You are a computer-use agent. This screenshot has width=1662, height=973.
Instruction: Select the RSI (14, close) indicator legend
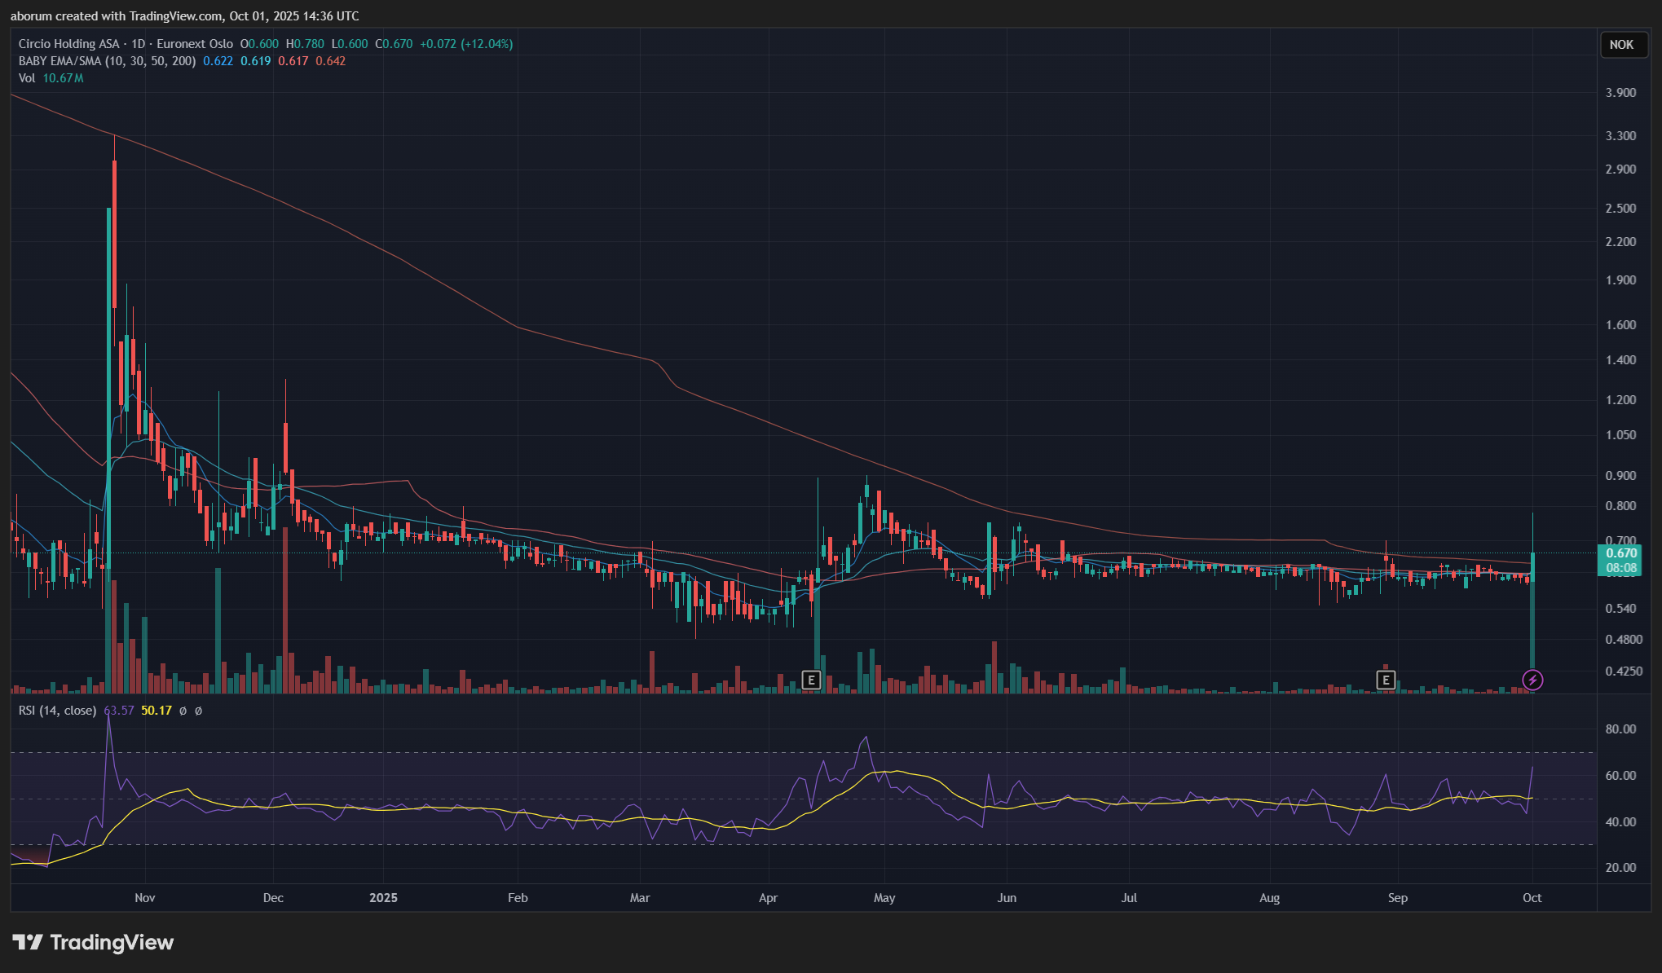tap(57, 711)
